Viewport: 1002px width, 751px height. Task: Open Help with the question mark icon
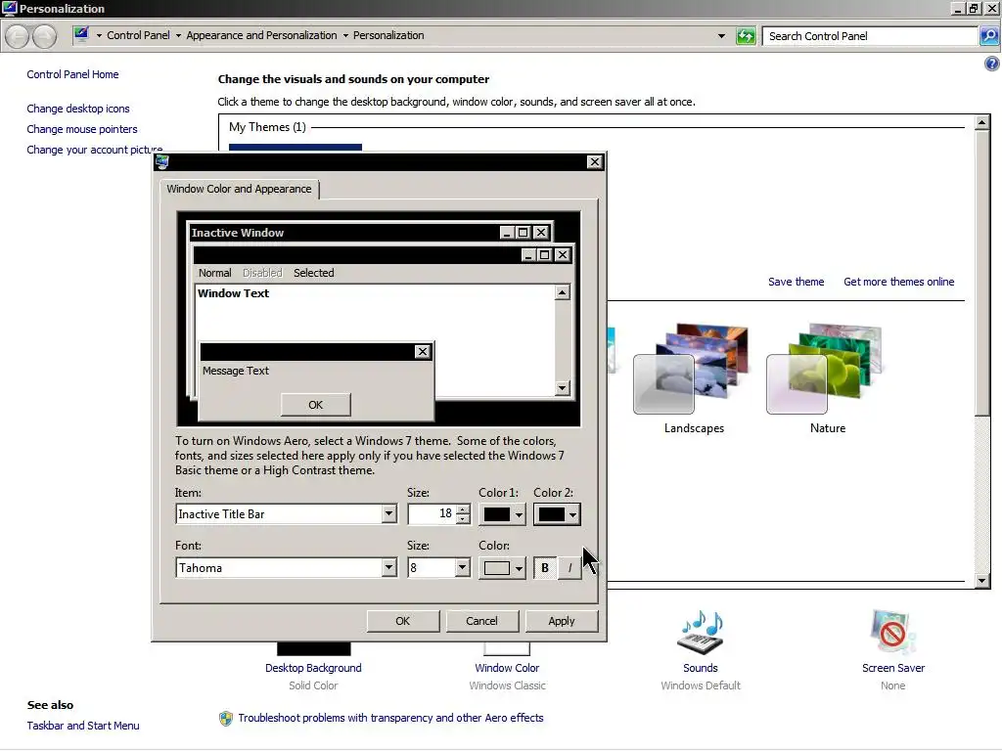tap(992, 64)
